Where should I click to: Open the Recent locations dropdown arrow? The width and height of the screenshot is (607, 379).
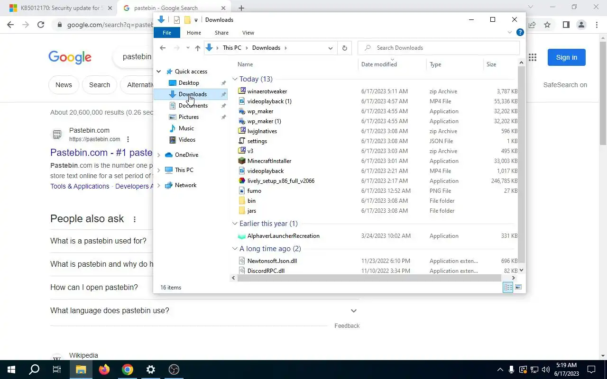pyautogui.click(x=188, y=48)
